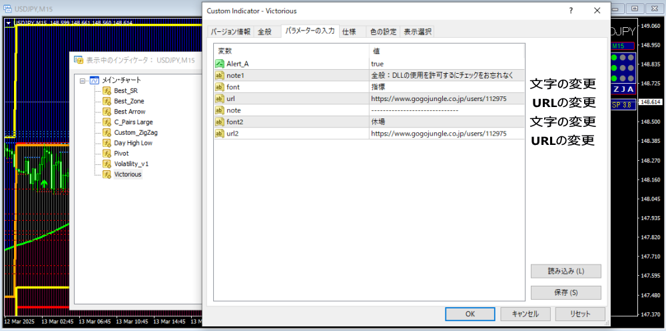Click the Best_Zone indicator icon
The width and height of the screenshot is (666, 331).
pos(107,101)
